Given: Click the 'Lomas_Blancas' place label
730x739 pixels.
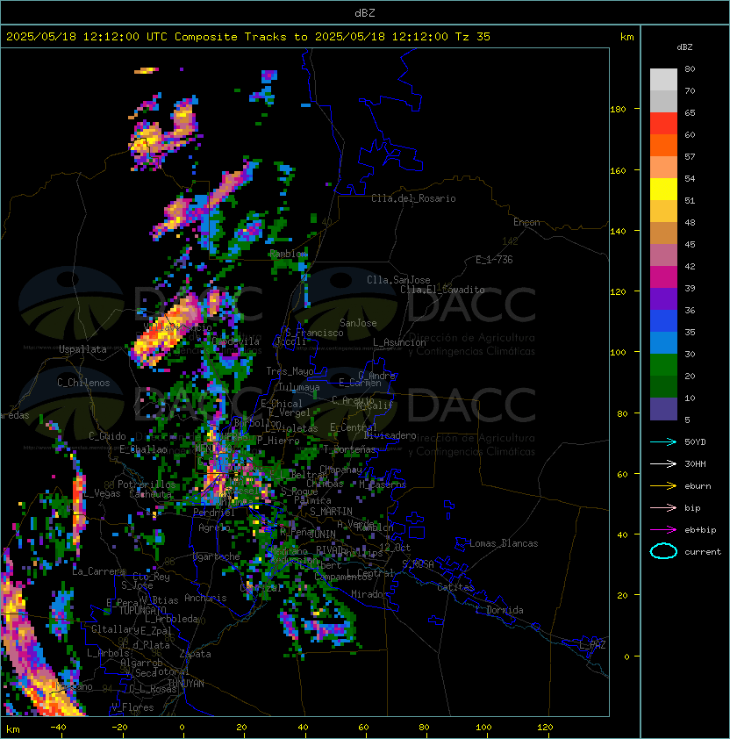Looking at the screenshot, I should coord(504,543).
